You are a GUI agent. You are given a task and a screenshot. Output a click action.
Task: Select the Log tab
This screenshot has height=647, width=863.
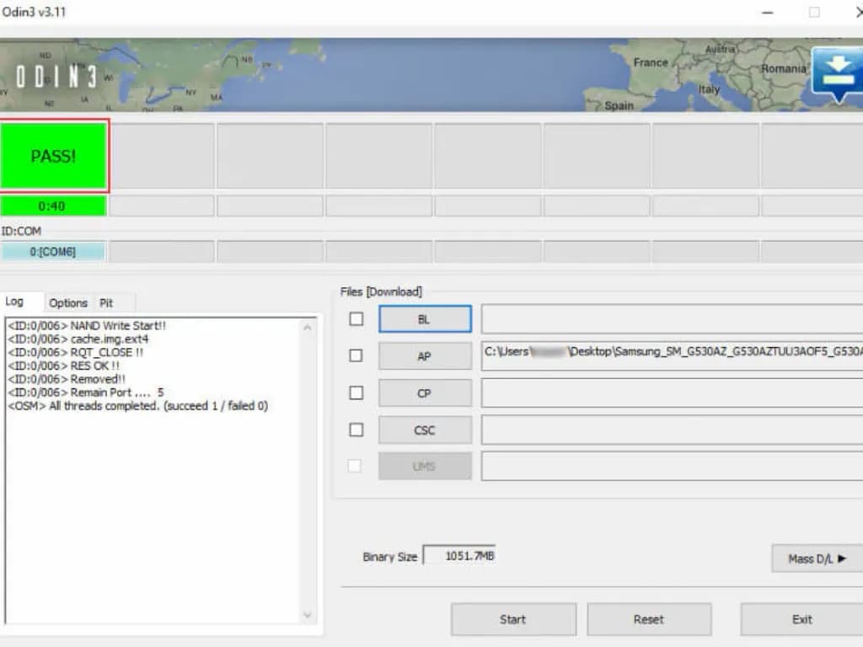point(15,302)
